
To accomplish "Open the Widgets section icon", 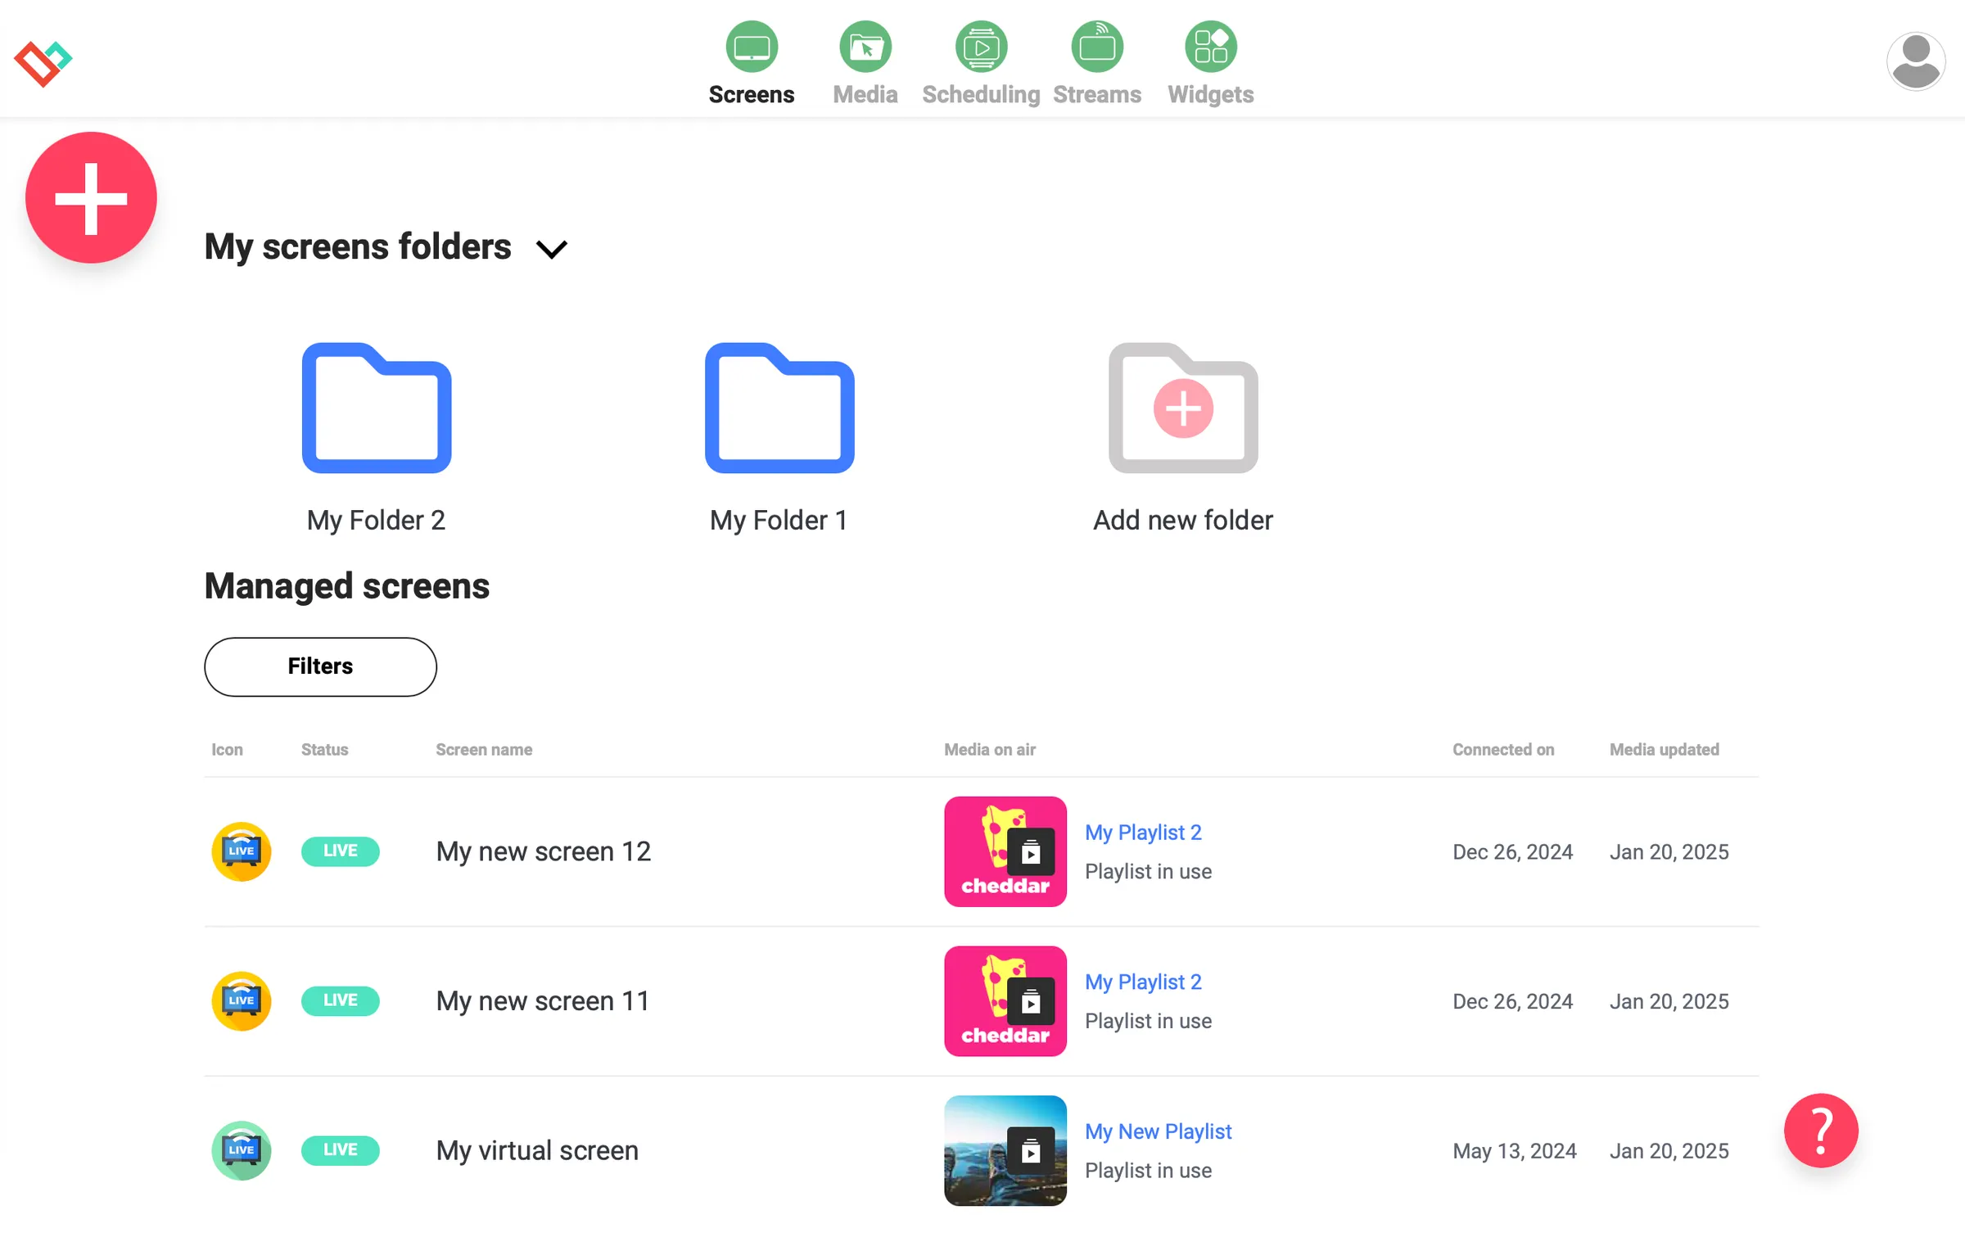I will pyautogui.click(x=1210, y=47).
